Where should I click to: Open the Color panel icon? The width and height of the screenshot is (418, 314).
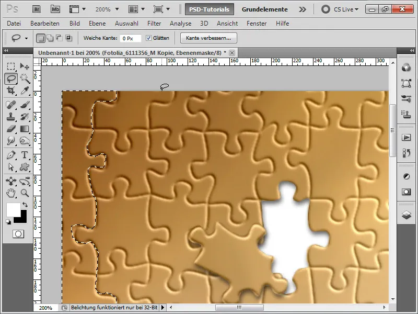[407, 68]
